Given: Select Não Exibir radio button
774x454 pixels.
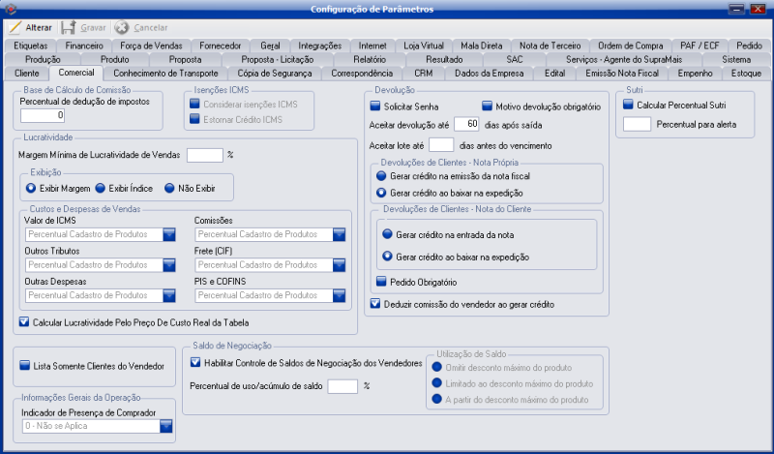Looking at the screenshot, I should (x=169, y=188).
